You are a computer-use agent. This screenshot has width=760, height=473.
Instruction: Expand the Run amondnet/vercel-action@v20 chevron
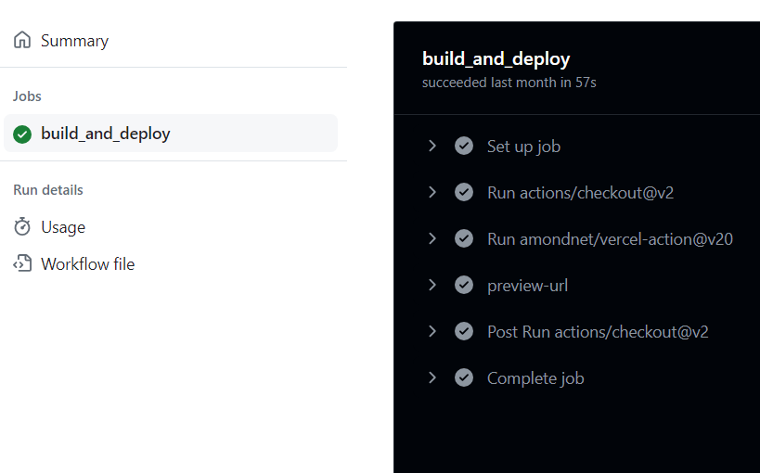[432, 238]
